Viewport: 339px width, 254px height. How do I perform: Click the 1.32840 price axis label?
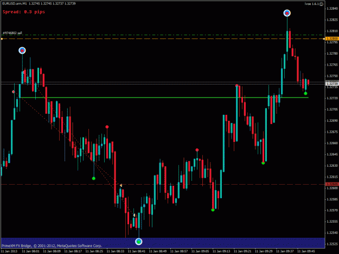pyautogui.click(x=332, y=9)
